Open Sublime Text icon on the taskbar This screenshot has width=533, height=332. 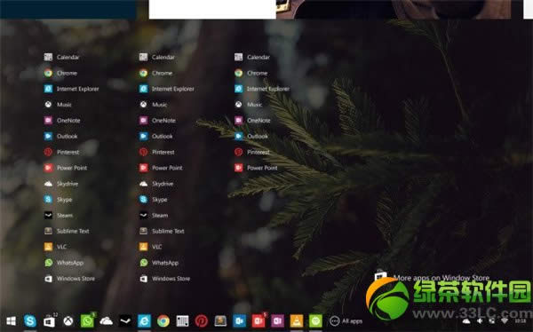220,320
